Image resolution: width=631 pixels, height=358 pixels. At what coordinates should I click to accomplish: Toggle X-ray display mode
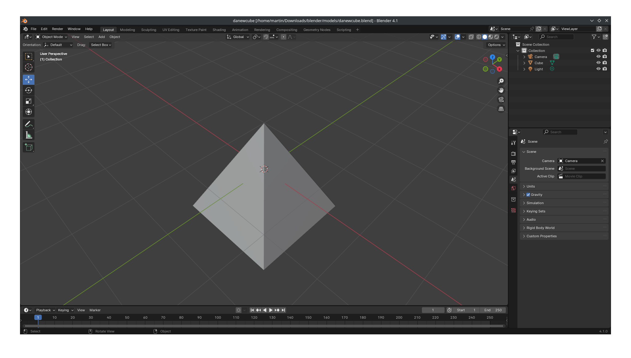pos(471,37)
